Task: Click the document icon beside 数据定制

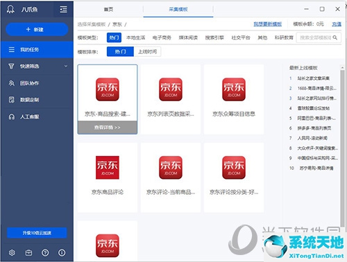Action: (x=11, y=100)
